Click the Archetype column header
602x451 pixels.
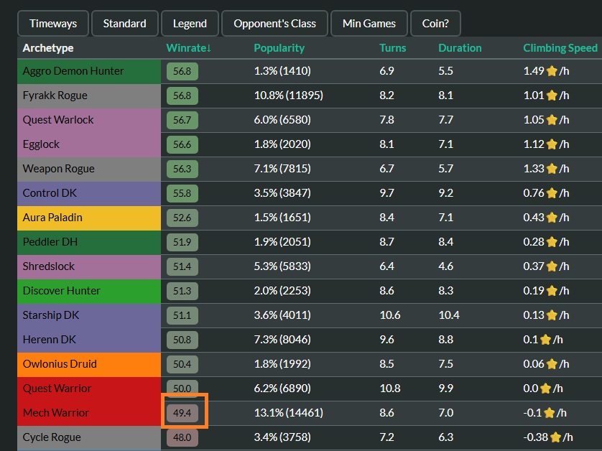(x=48, y=48)
